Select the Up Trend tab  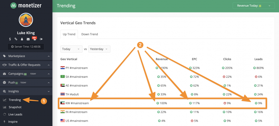pyautogui.click(x=69, y=34)
